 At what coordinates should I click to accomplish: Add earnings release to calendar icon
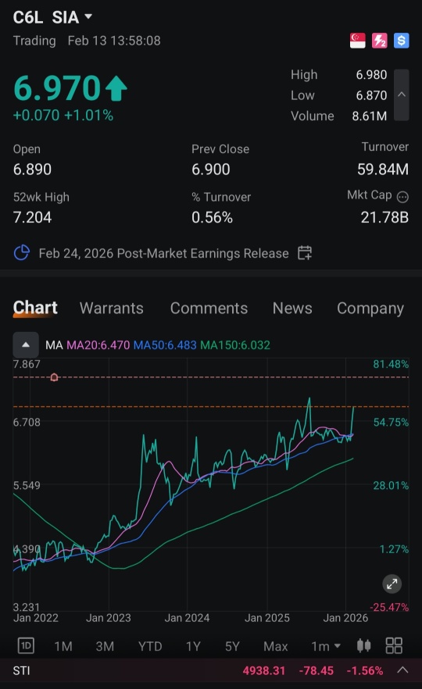coord(305,252)
